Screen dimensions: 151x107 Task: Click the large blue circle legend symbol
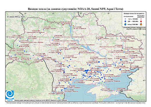(x=125, y=21)
